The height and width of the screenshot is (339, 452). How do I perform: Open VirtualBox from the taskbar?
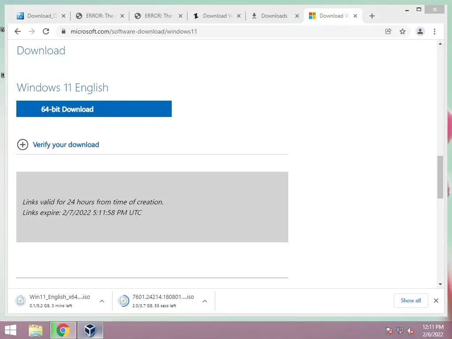point(90,330)
